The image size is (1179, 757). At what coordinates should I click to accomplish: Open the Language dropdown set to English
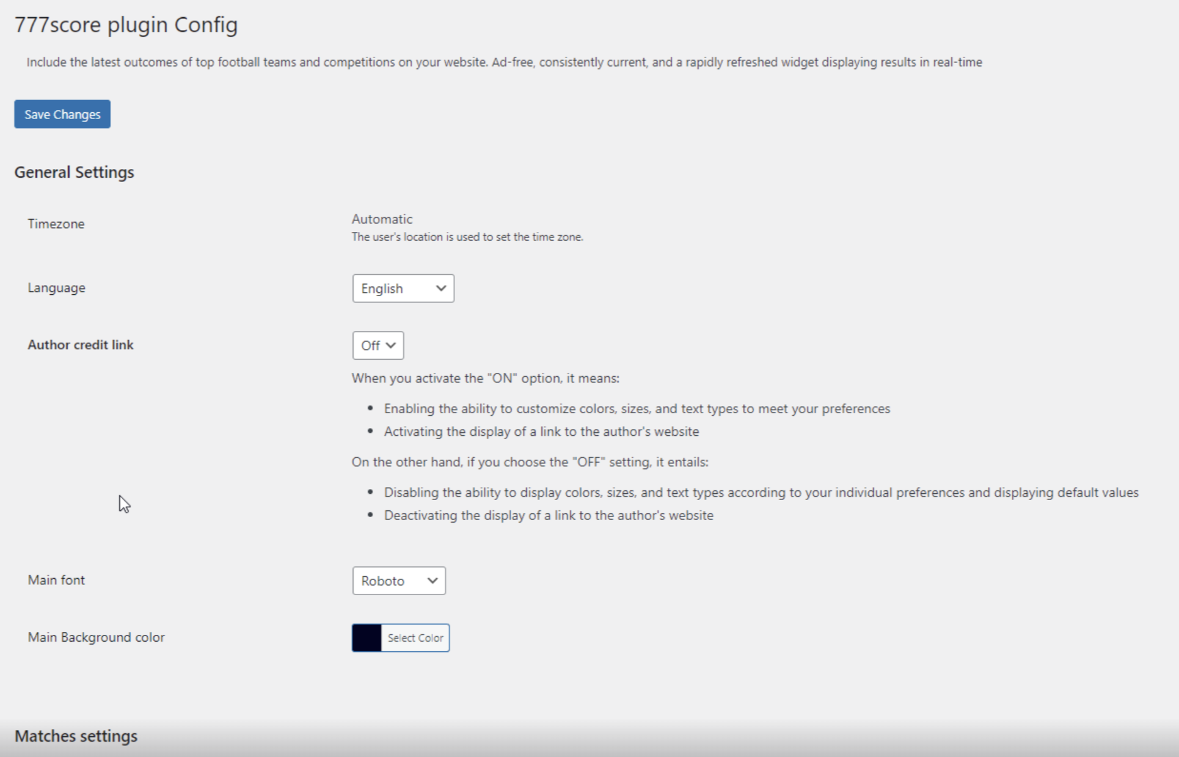403,288
